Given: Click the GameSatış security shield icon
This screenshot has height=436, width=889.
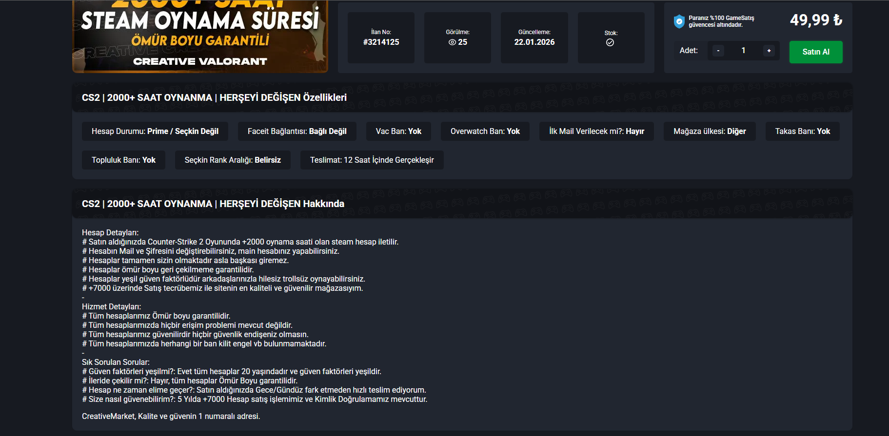Looking at the screenshot, I should point(679,21).
